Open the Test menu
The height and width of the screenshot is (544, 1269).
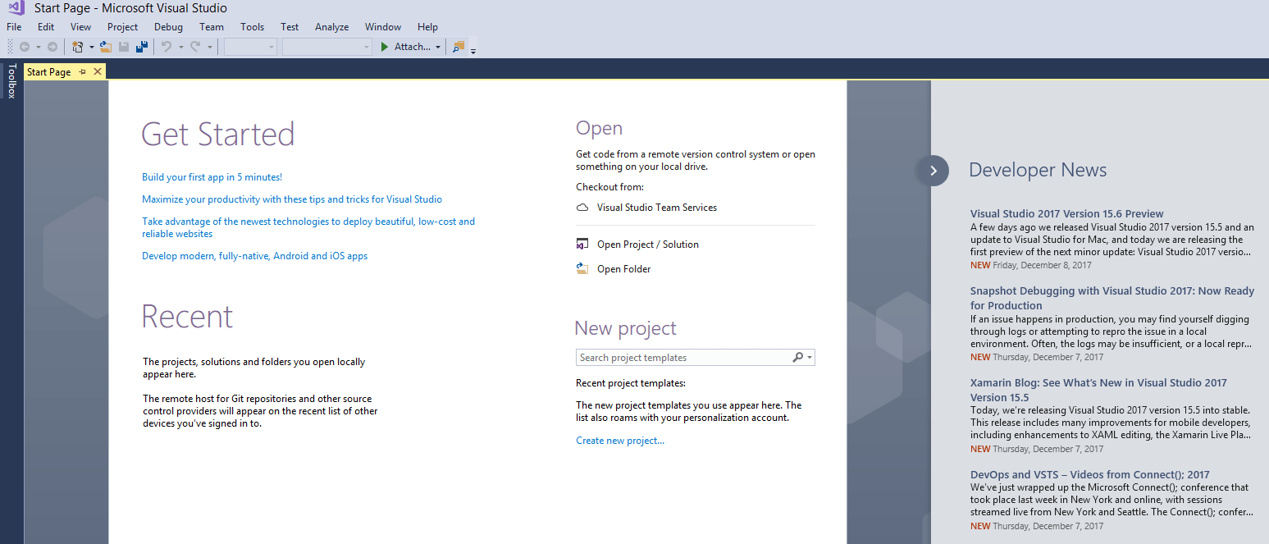coord(290,27)
